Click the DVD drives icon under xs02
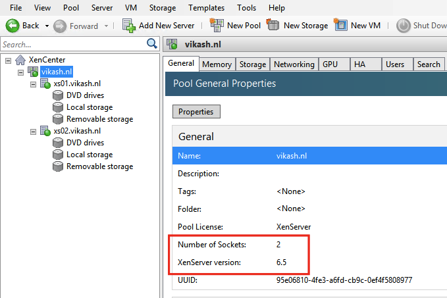 pyautogui.click(x=58, y=143)
